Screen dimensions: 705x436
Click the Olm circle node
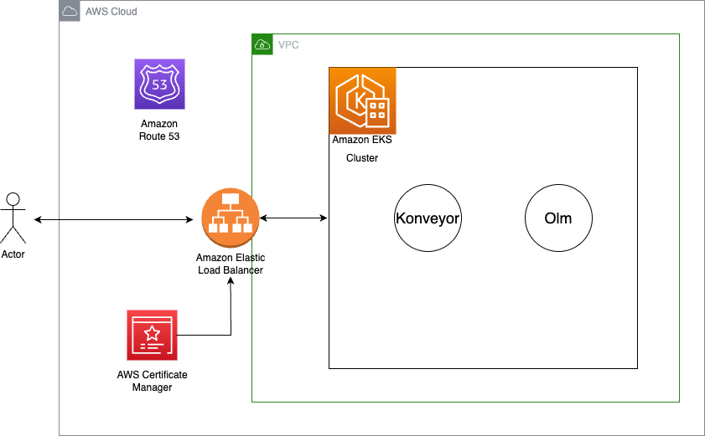[558, 219]
